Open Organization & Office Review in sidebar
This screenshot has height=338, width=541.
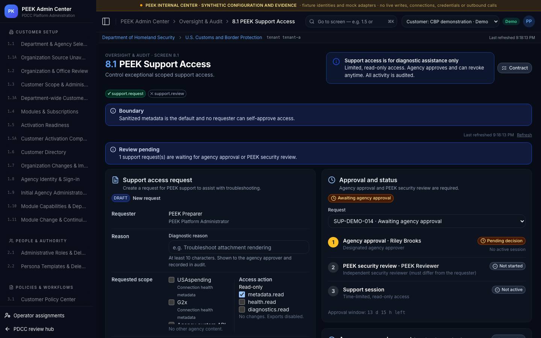tap(47, 71)
